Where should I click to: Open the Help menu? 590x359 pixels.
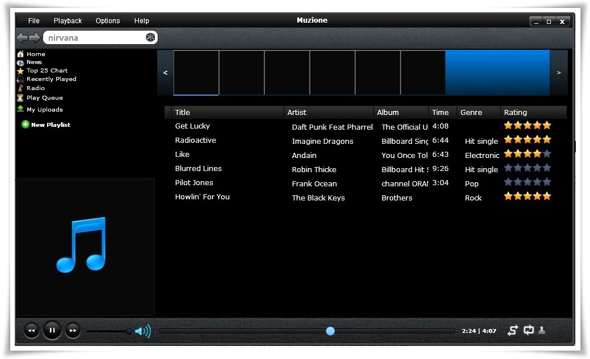coord(141,20)
